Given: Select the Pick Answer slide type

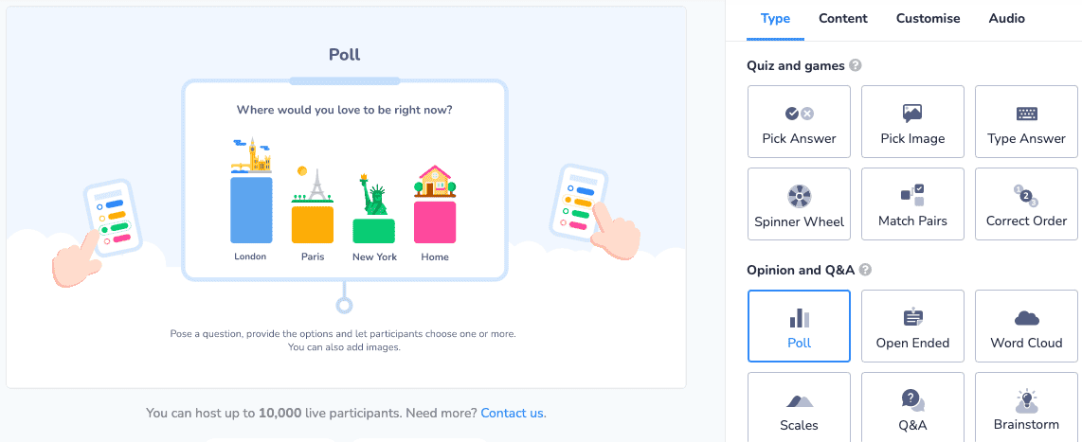Looking at the screenshot, I should pos(799,121).
